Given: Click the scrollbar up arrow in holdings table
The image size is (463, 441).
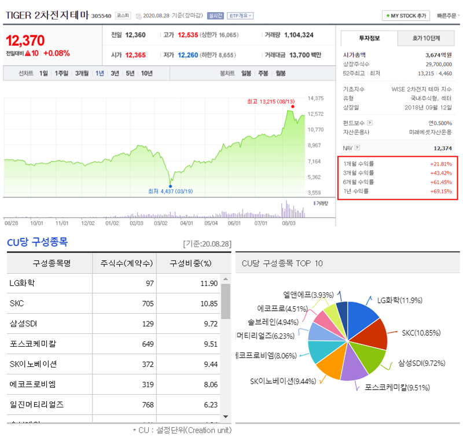Looking at the screenshot, I should [x=226, y=278].
